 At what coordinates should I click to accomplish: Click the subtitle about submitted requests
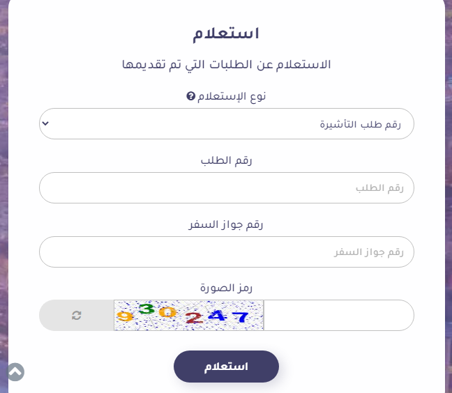point(226,65)
